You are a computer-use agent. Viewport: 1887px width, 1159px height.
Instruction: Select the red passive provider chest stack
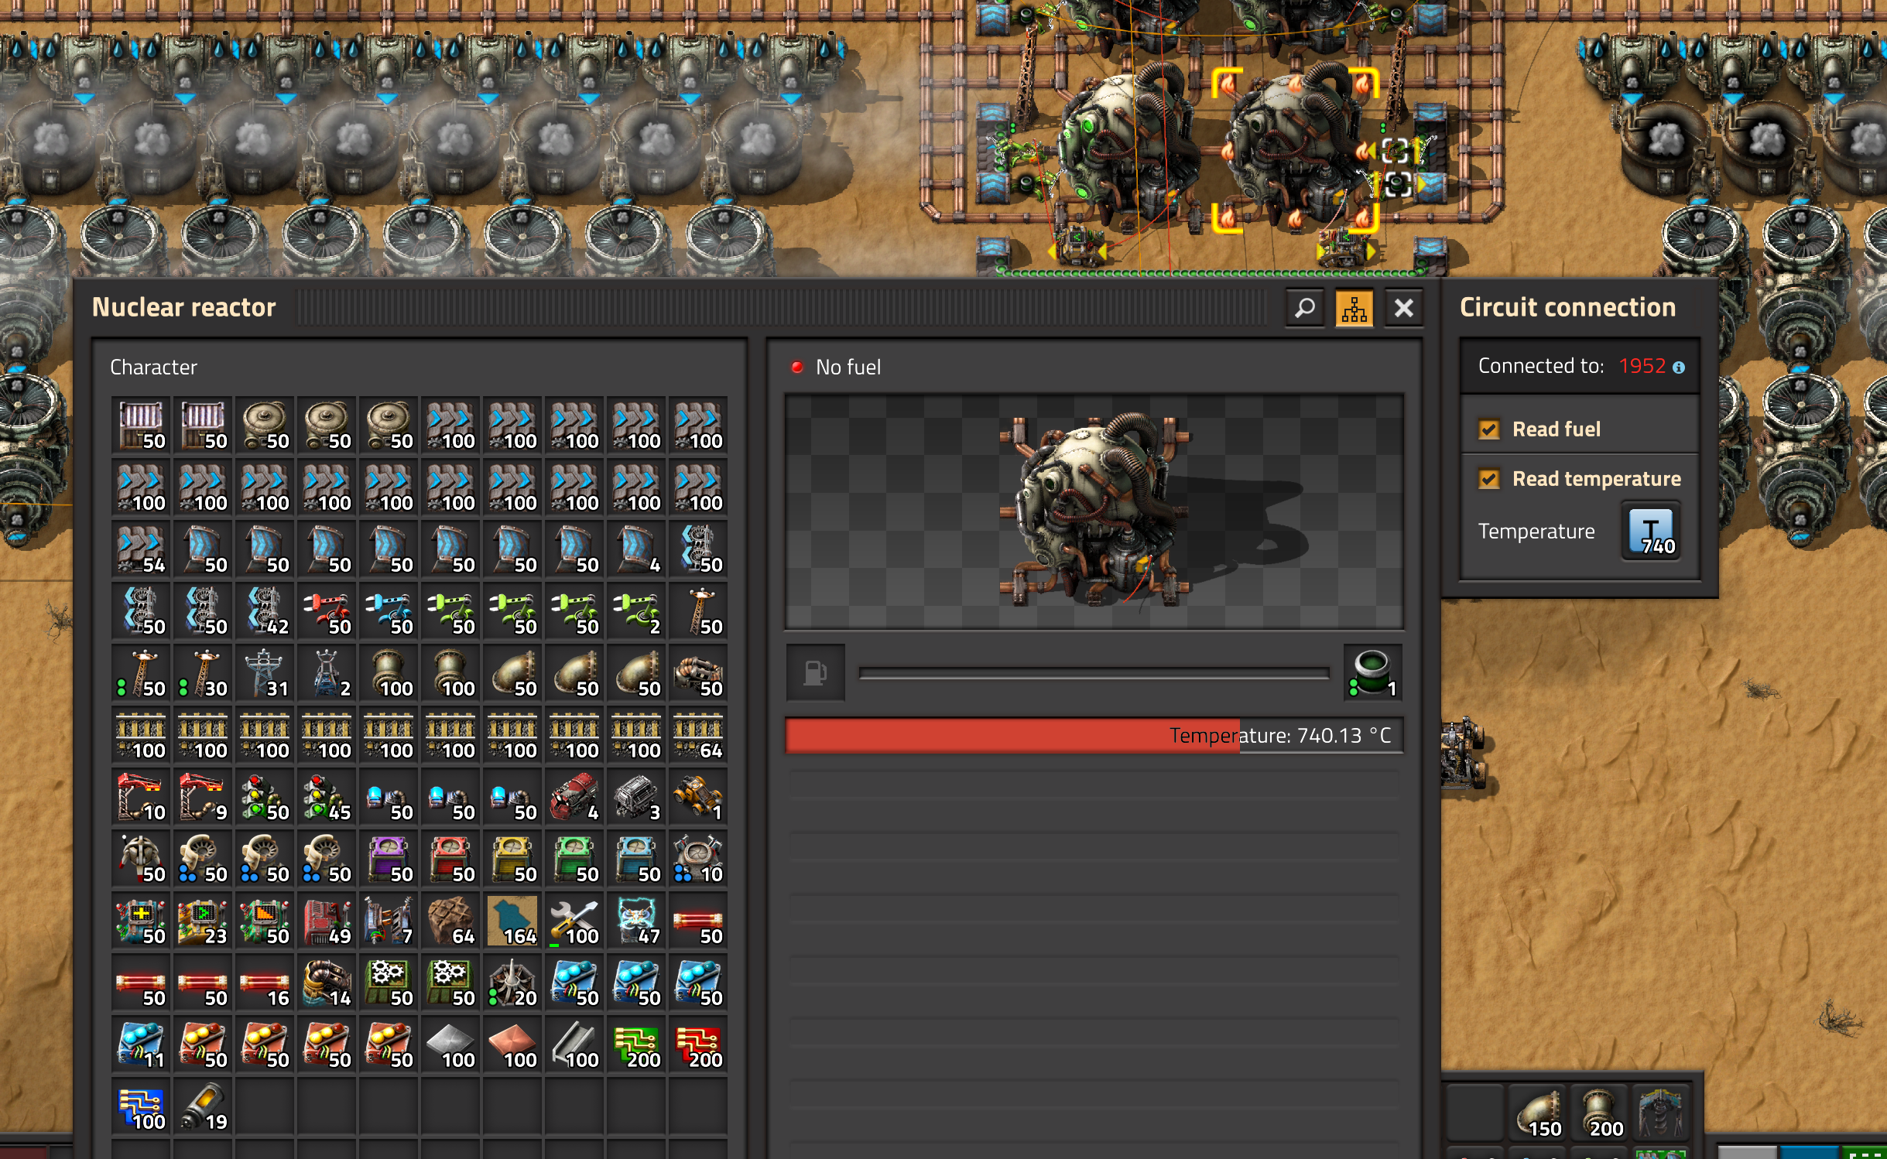click(450, 858)
